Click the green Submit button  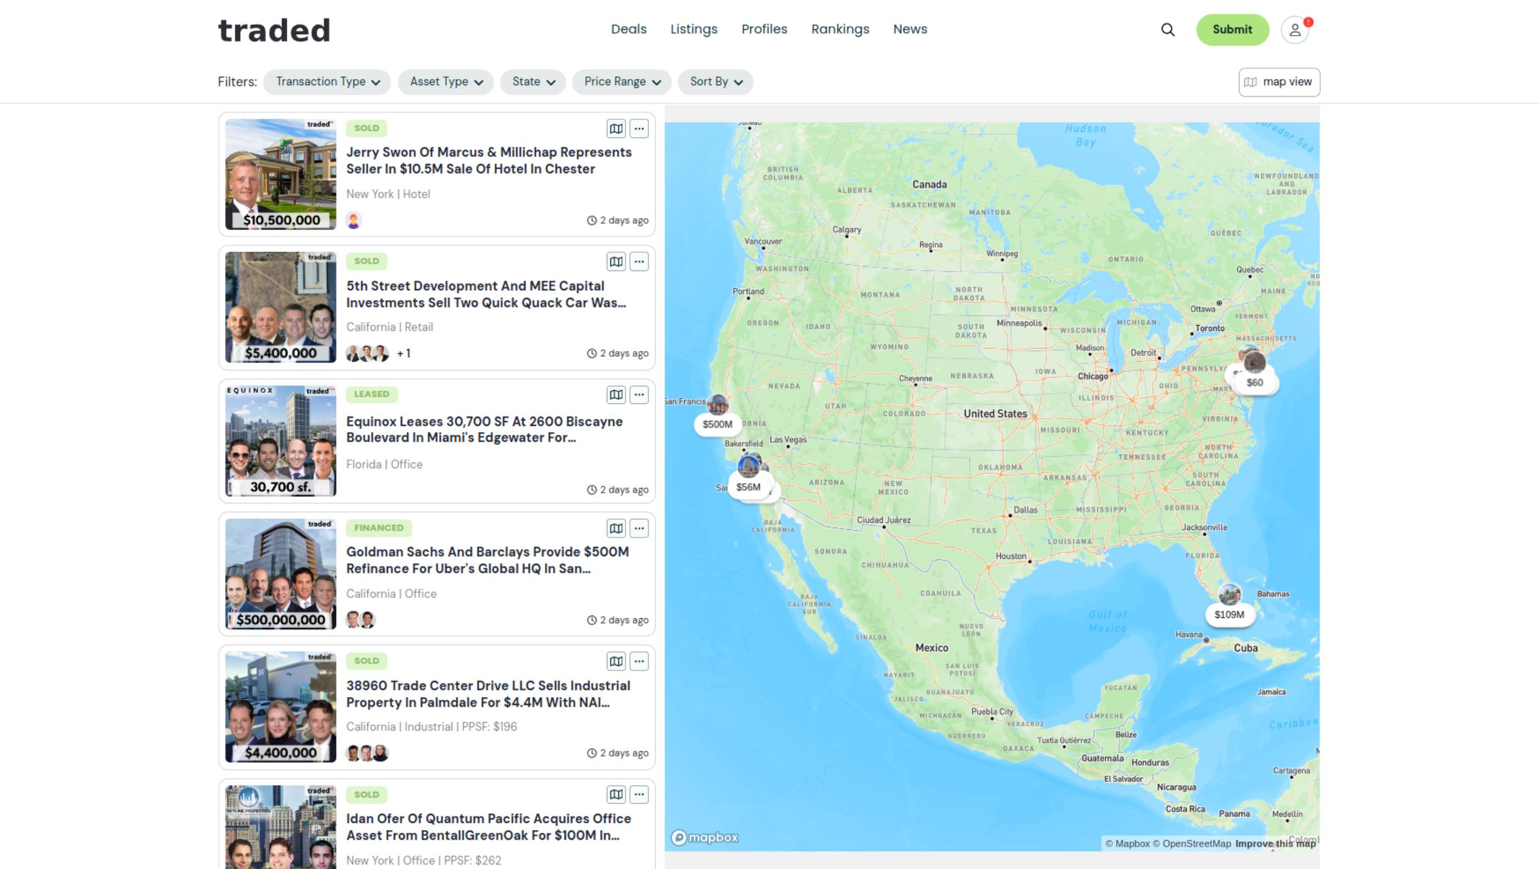[1232, 30]
